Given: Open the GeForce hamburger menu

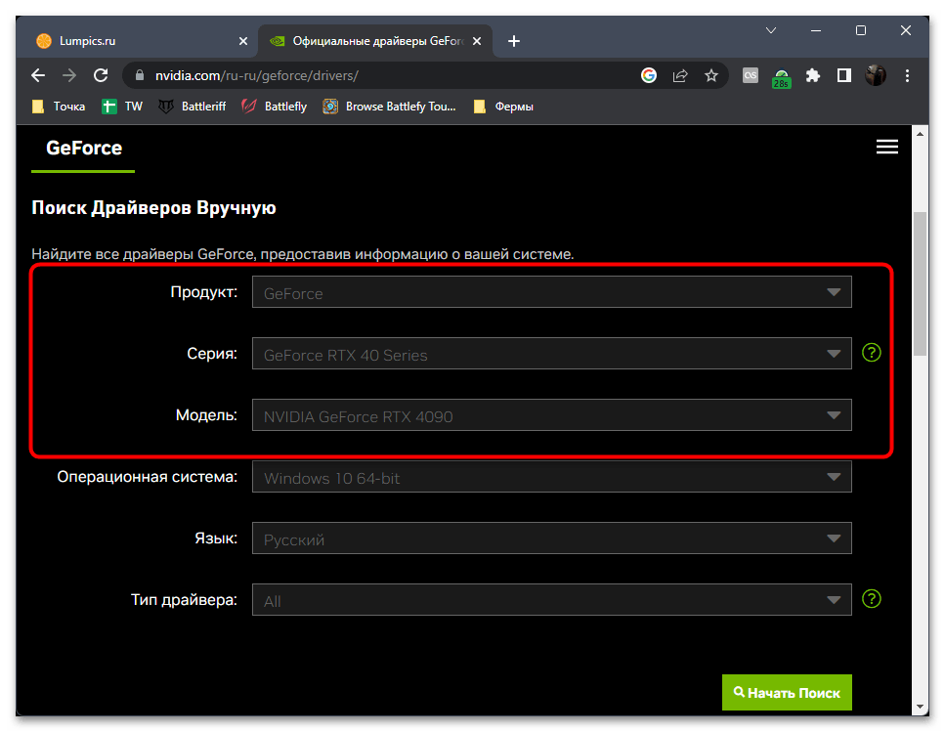Looking at the screenshot, I should click(886, 148).
